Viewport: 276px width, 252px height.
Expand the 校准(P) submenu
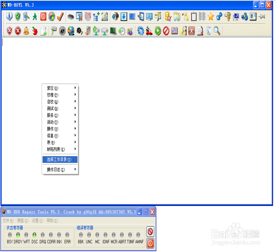[60, 95]
